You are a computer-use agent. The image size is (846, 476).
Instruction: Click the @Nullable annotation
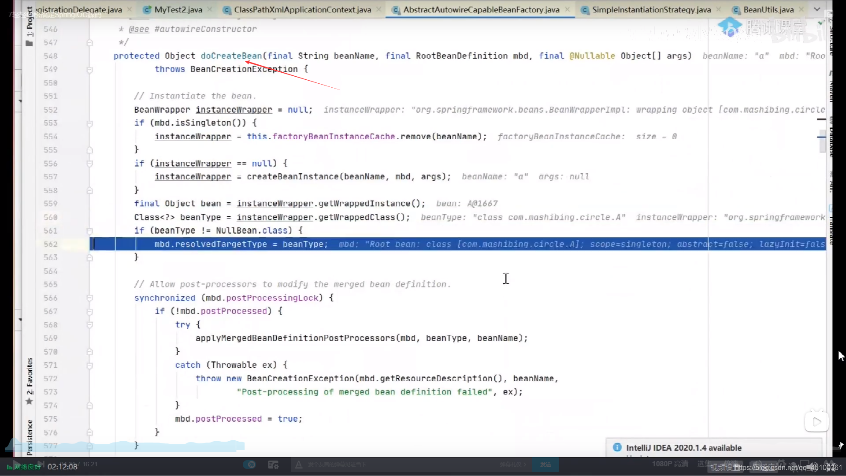click(x=592, y=56)
